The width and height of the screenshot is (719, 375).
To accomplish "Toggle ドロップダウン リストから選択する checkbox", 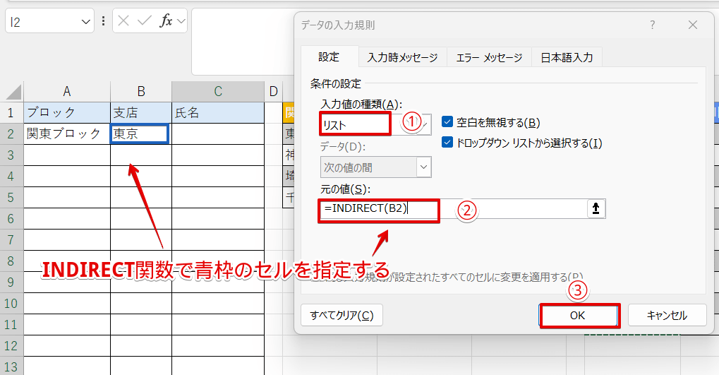I will pyautogui.click(x=447, y=143).
